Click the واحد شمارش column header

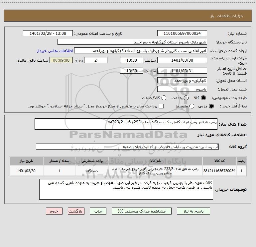[92, 161]
